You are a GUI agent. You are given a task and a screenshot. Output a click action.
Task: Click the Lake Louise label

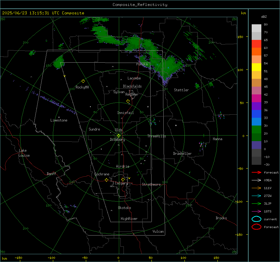[x=24, y=153]
